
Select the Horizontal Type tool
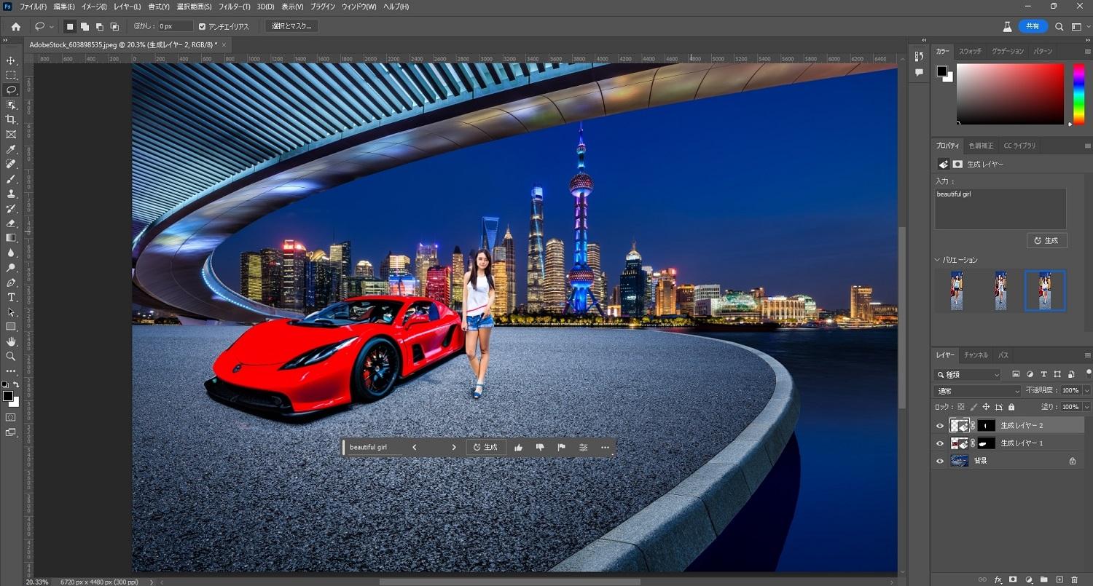(x=11, y=297)
